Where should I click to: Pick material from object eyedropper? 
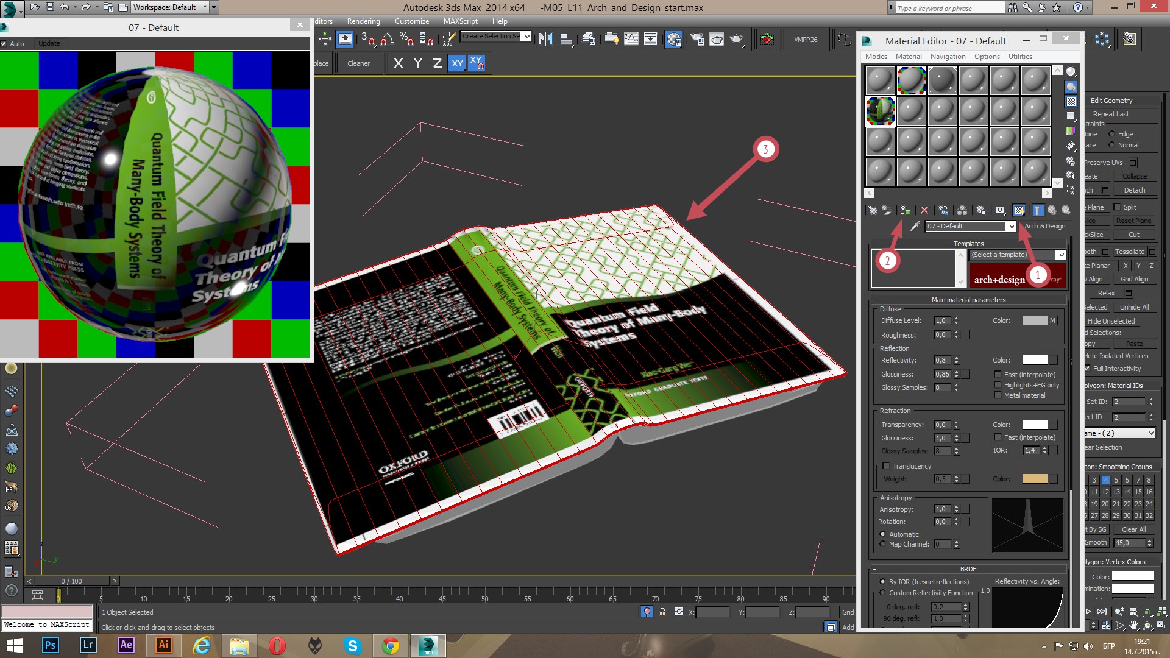915,226
